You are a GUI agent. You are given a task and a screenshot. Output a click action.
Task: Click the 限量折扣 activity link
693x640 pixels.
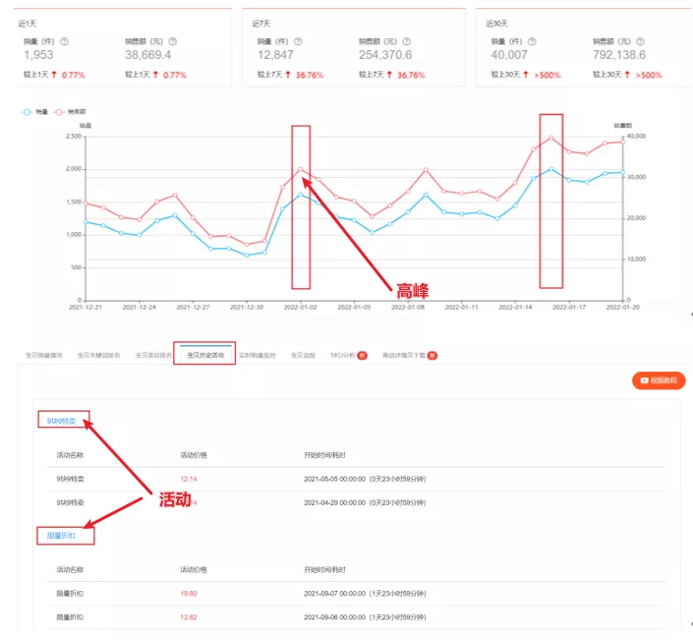click(62, 536)
